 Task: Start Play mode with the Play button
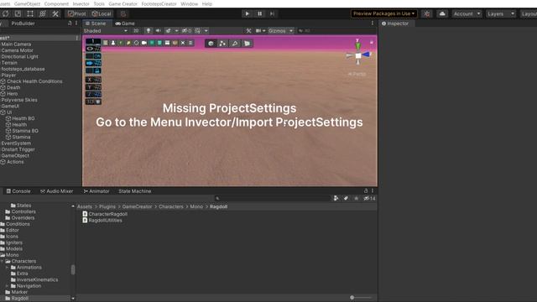pos(247,13)
